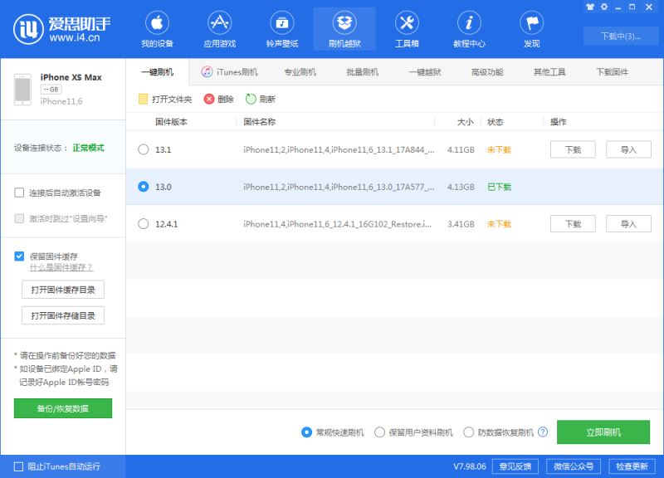Viewport: 664px width, 478px height.
Task: Click firmware name iPhone11,4,iPhone11,6_12.4.1_16G102
Action: (338, 224)
